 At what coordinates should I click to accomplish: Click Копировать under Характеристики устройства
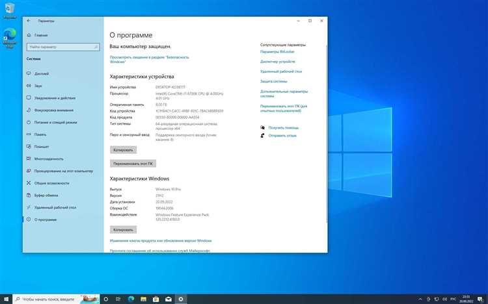(x=123, y=150)
